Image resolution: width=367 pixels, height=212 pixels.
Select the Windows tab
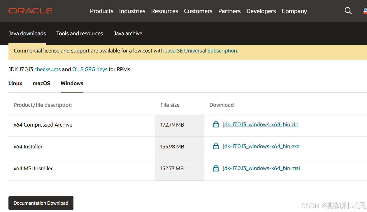[72, 83]
